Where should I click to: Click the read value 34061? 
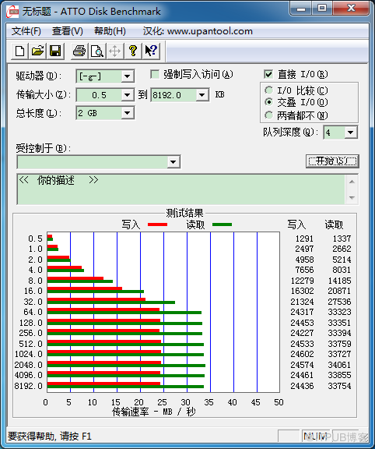point(339,365)
